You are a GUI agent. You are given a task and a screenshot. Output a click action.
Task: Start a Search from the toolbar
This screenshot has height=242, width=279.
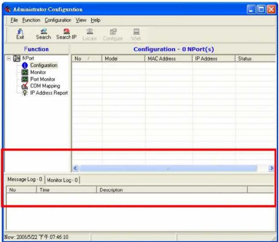(43, 34)
